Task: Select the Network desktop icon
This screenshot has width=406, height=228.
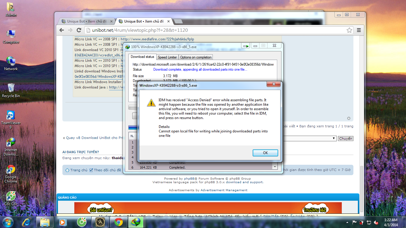Action: pos(11,63)
